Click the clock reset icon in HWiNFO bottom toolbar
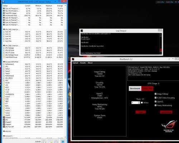Image resolution: width=179 pixels, height=143 pixels. click(x=44, y=142)
